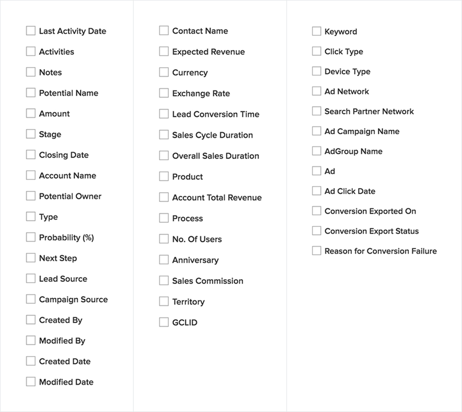The height and width of the screenshot is (412, 462).
Task: Select the GCLID checkbox
Action: (164, 322)
